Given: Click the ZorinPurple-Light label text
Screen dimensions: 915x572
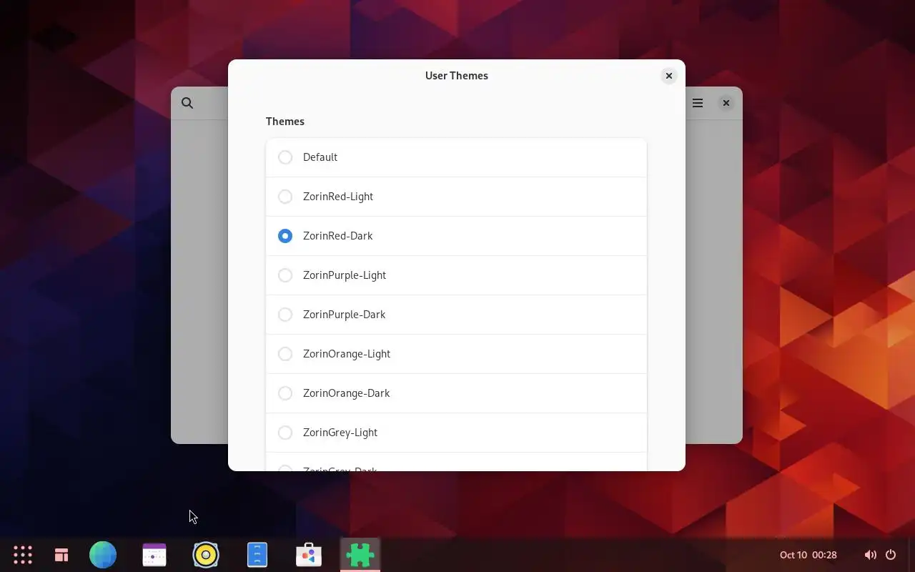Looking at the screenshot, I should [x=344, y=275].
